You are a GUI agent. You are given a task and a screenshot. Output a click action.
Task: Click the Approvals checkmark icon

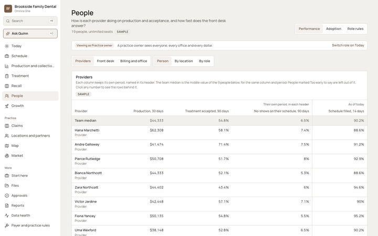[x=7, y=196]
